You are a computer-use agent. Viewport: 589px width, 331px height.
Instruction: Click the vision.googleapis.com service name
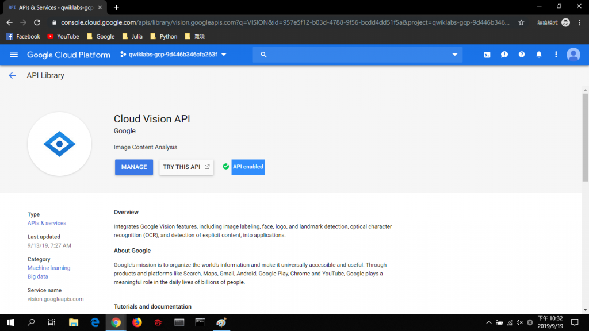[x=56, y=299]
